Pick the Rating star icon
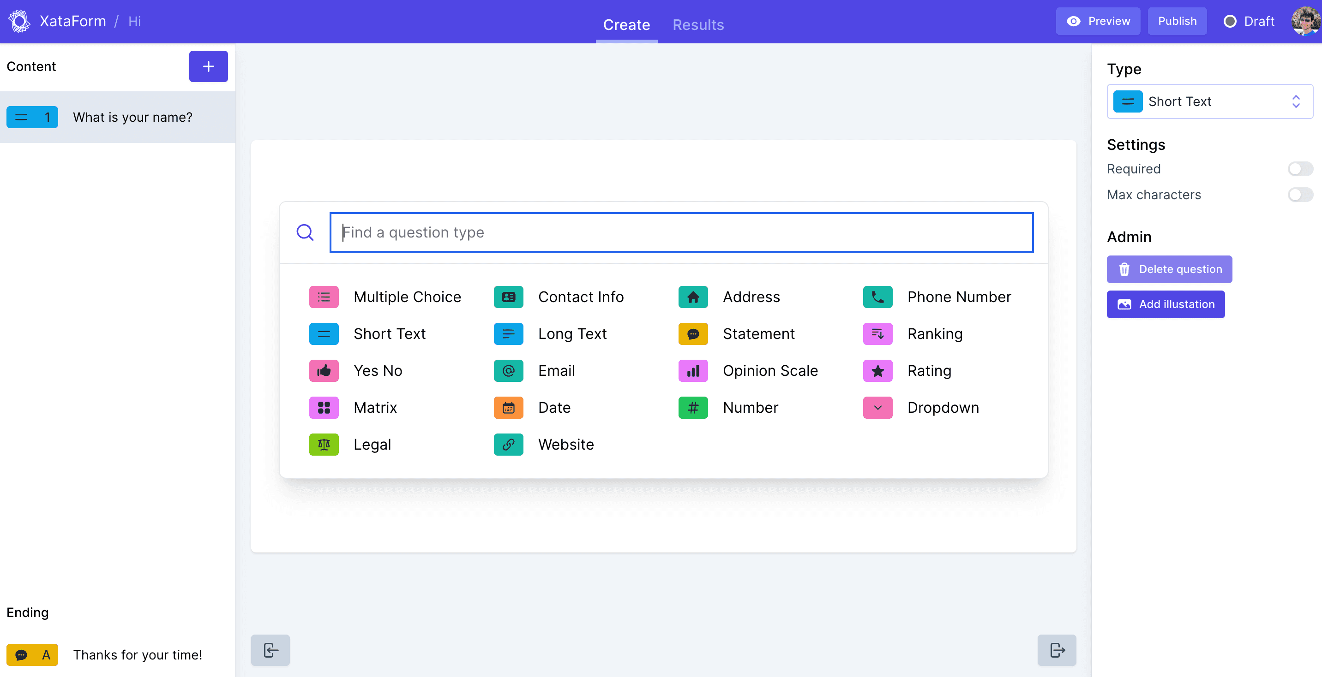Viewport: 1322px width, 677px height. pos(877,371)
